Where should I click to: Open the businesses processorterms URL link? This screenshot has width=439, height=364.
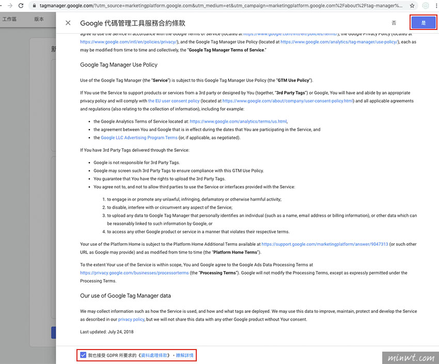pos(134,273)
